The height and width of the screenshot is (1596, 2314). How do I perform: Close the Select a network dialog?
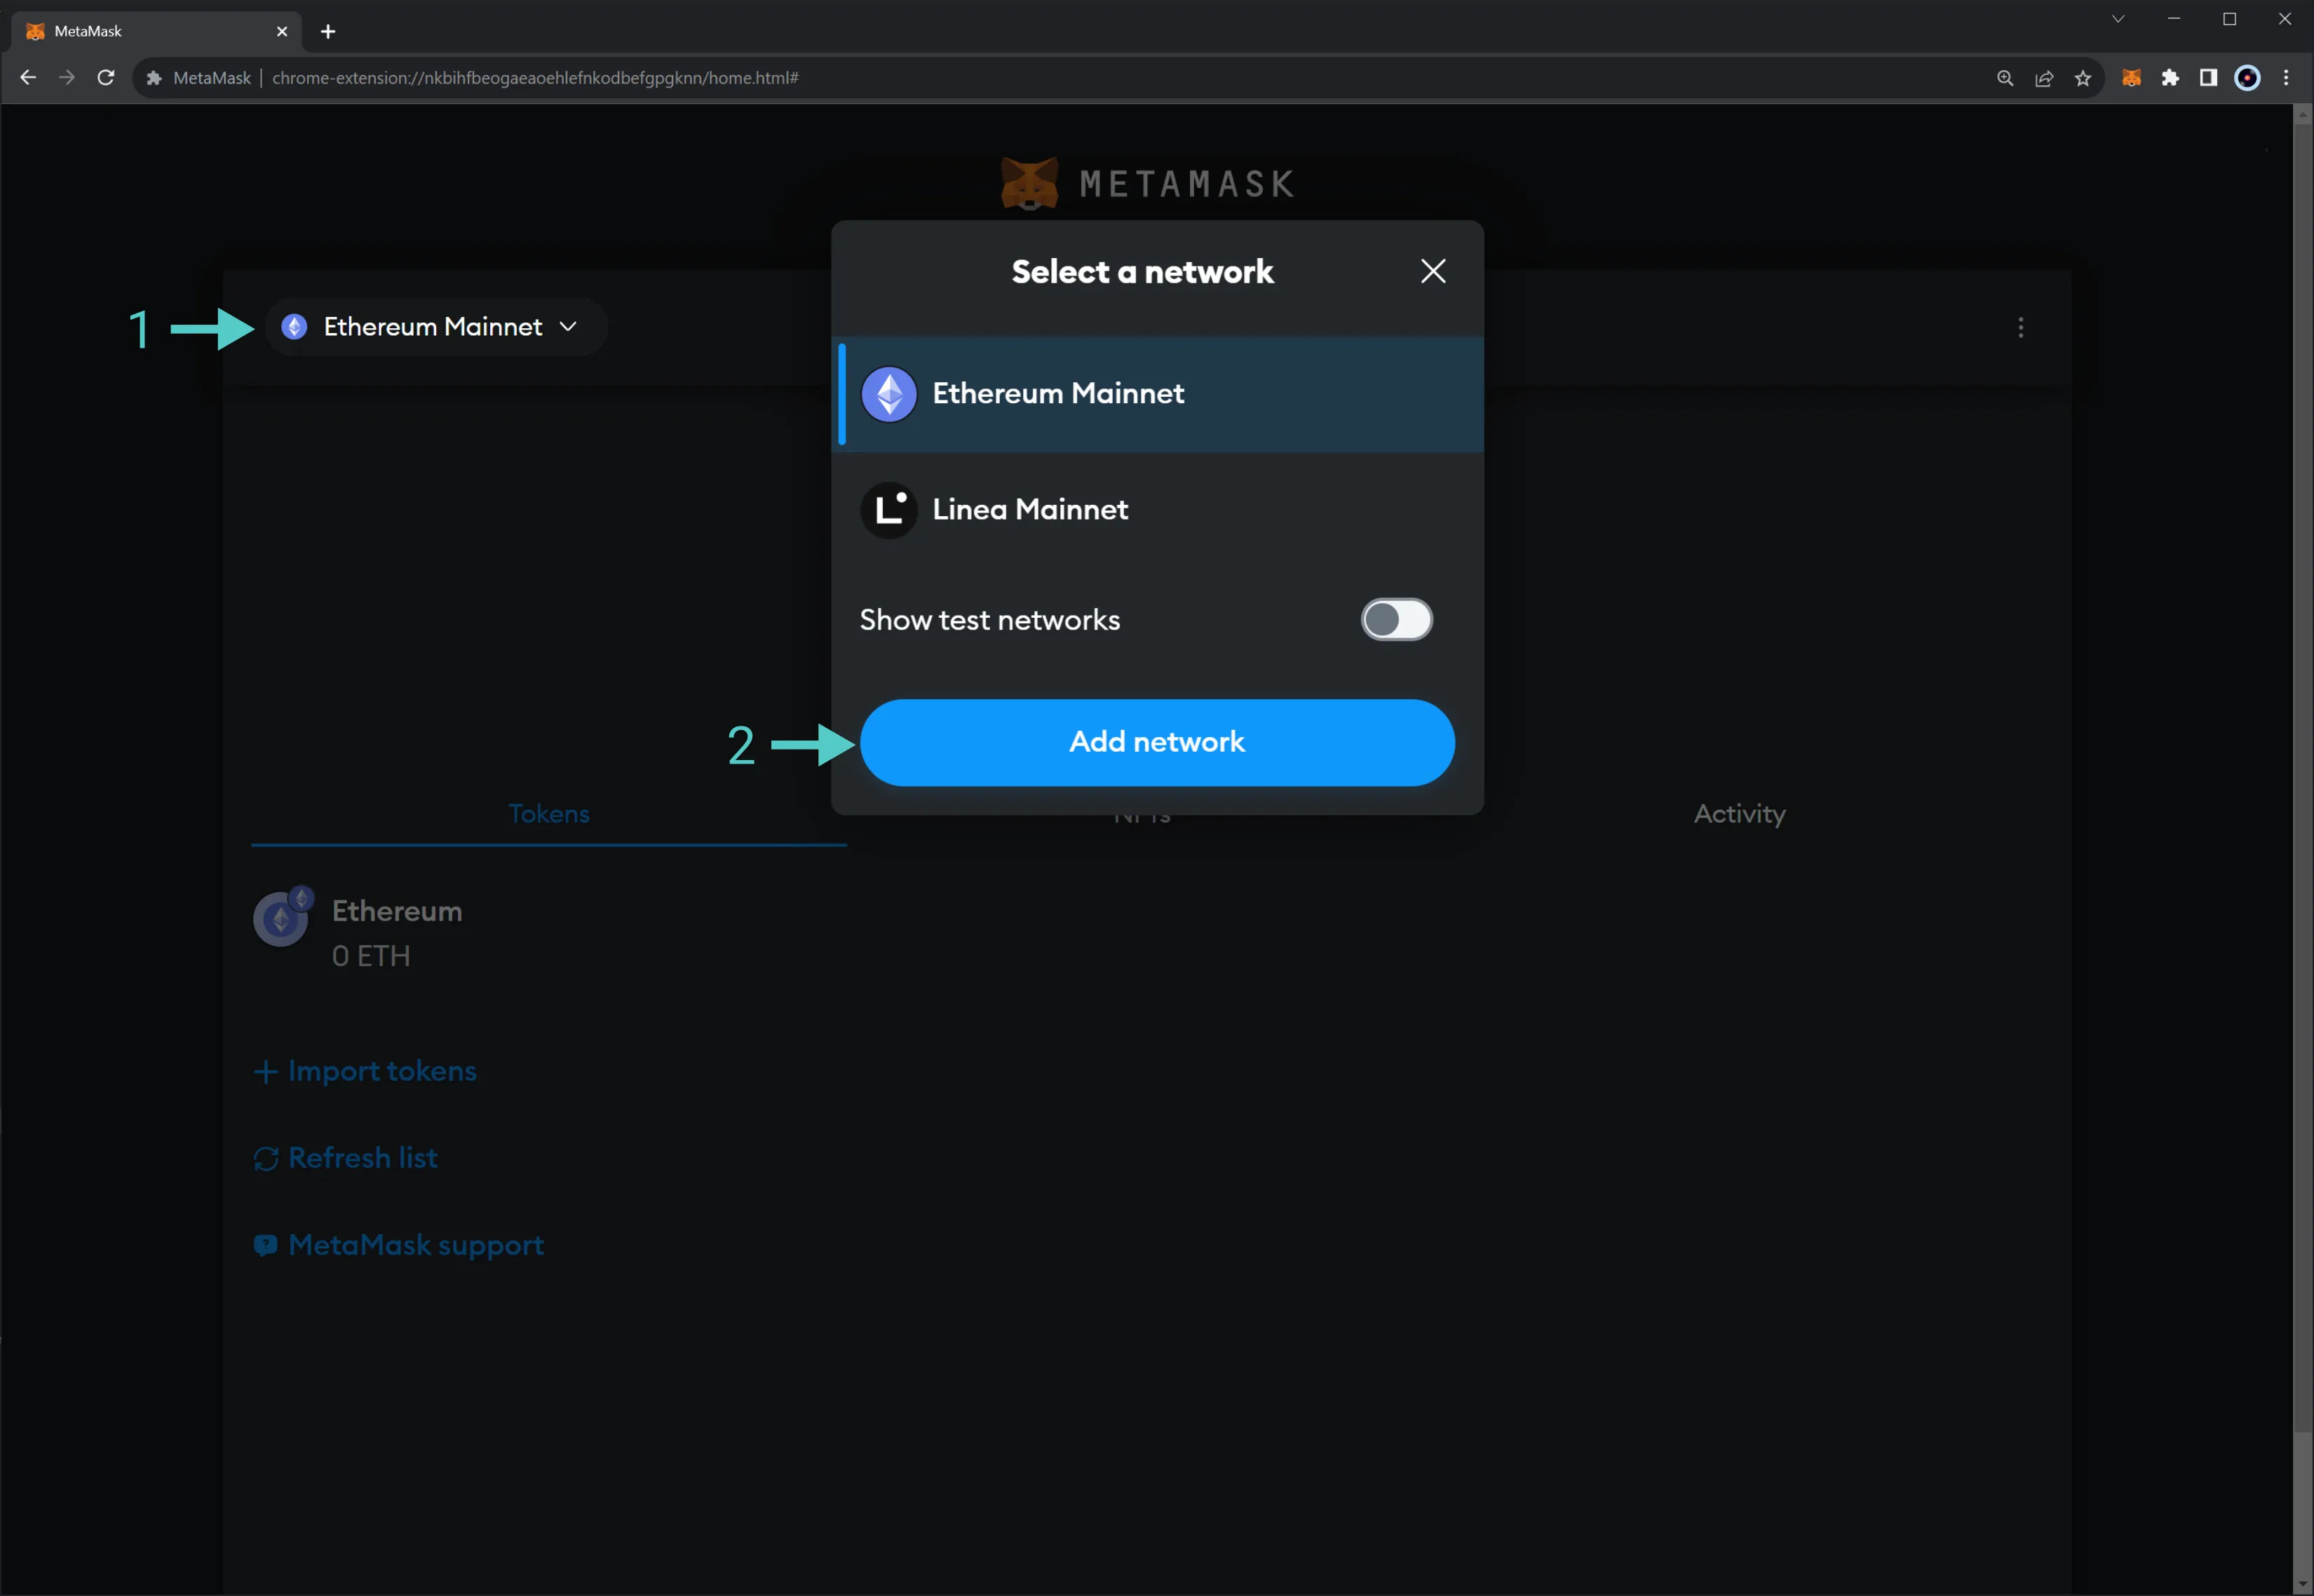pyautogui.click(x=1433, y=271)
